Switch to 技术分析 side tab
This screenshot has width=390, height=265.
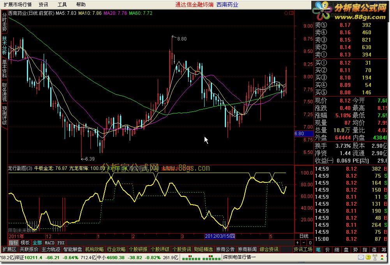tap(4, 45)
